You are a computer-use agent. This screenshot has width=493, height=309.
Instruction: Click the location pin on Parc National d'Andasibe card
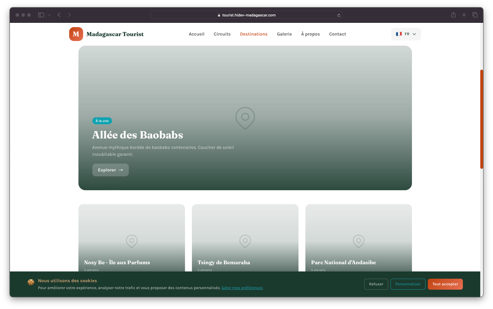(x=358, y=241)
